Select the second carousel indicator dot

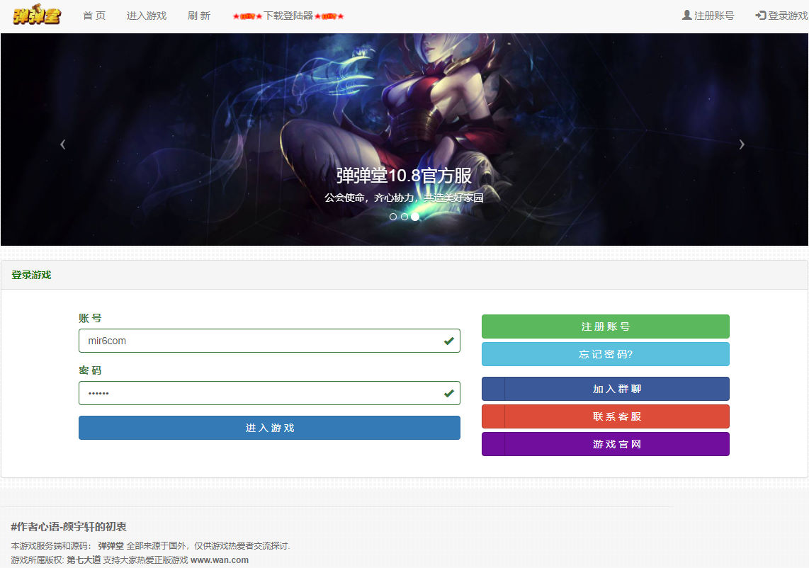pyautogui.click(x=404, y=217)
